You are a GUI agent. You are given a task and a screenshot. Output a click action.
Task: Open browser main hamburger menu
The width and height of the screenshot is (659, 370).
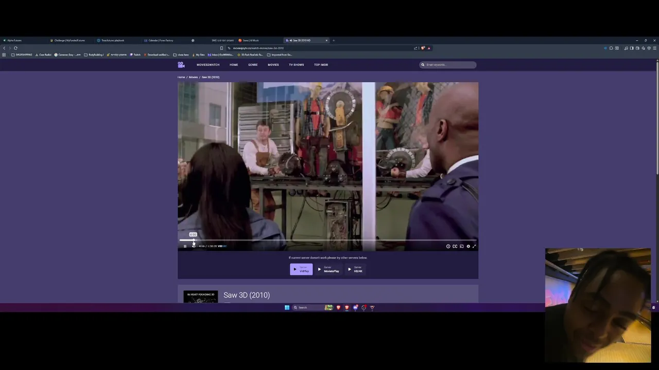click(x=654, y=48)
